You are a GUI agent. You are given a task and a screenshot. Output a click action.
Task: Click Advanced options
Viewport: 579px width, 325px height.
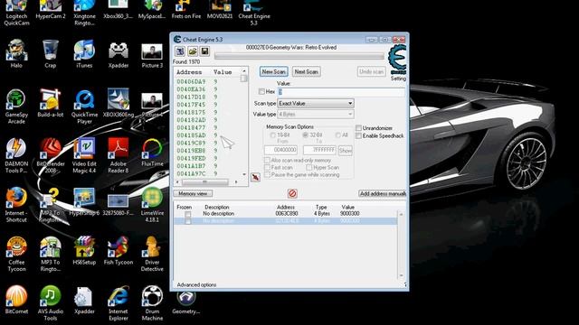(x=196, y=285)
